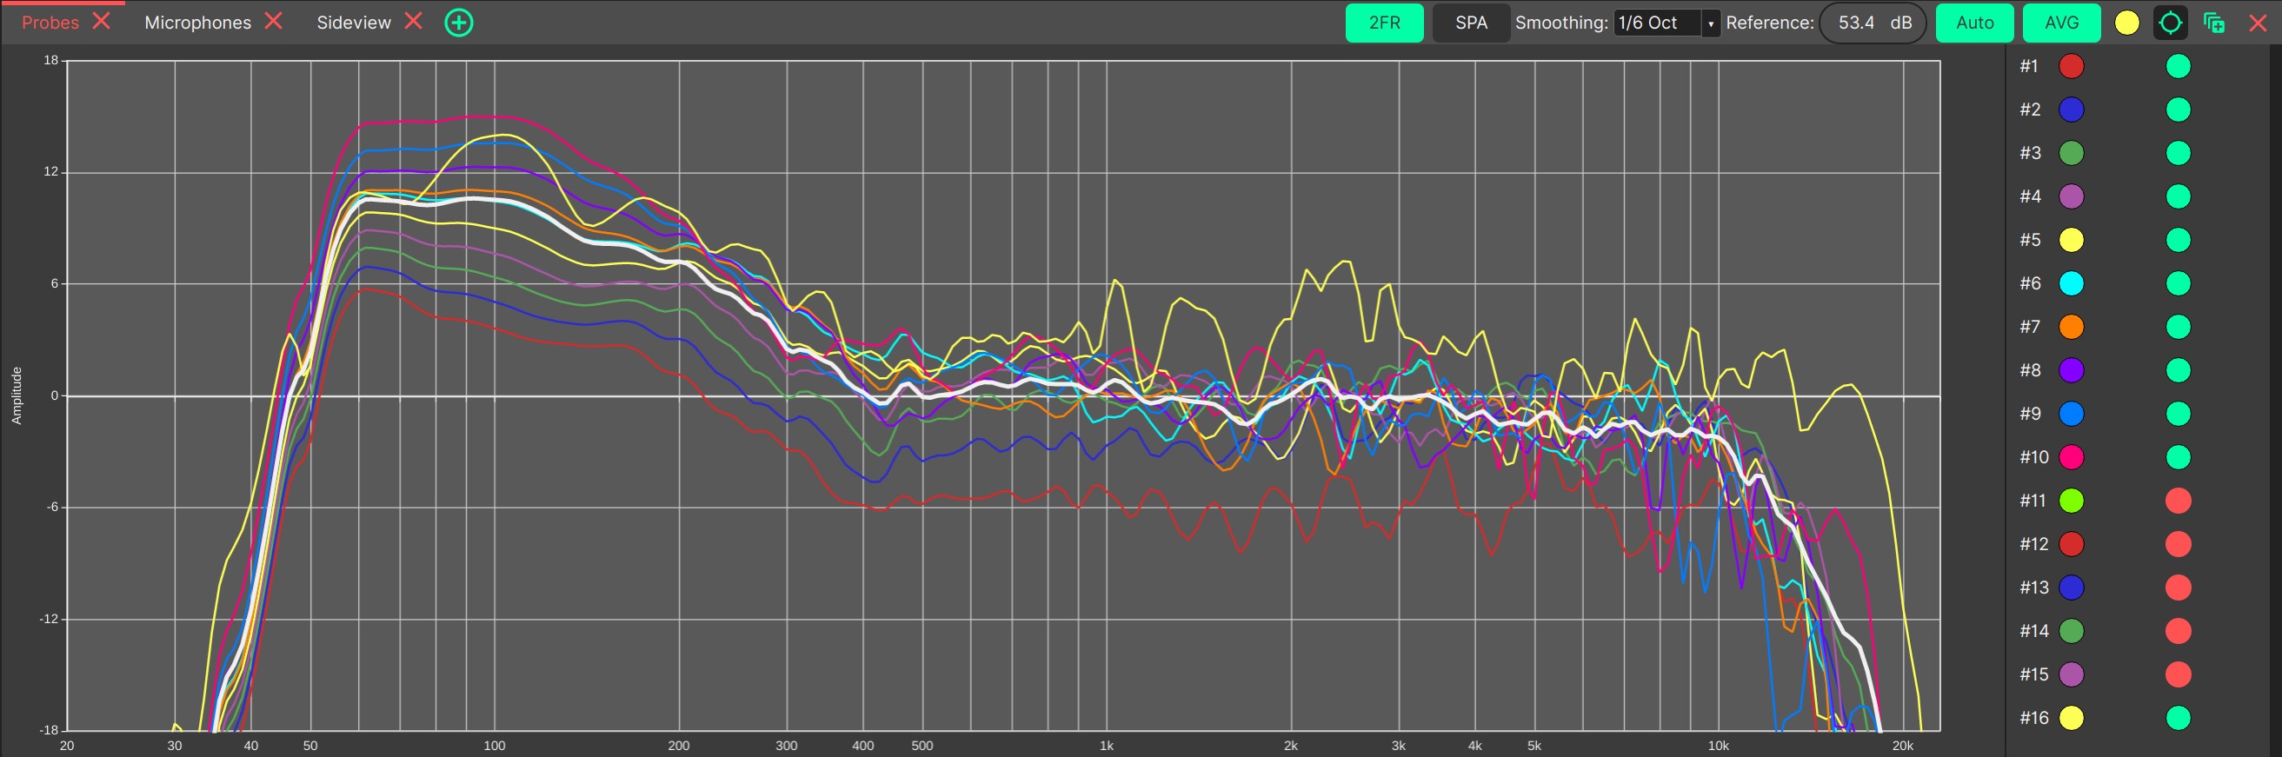This screenshot has height=757, width=2282.
Task: Open the Smoothing dropdown arrow
Action: coord(1710,23)
